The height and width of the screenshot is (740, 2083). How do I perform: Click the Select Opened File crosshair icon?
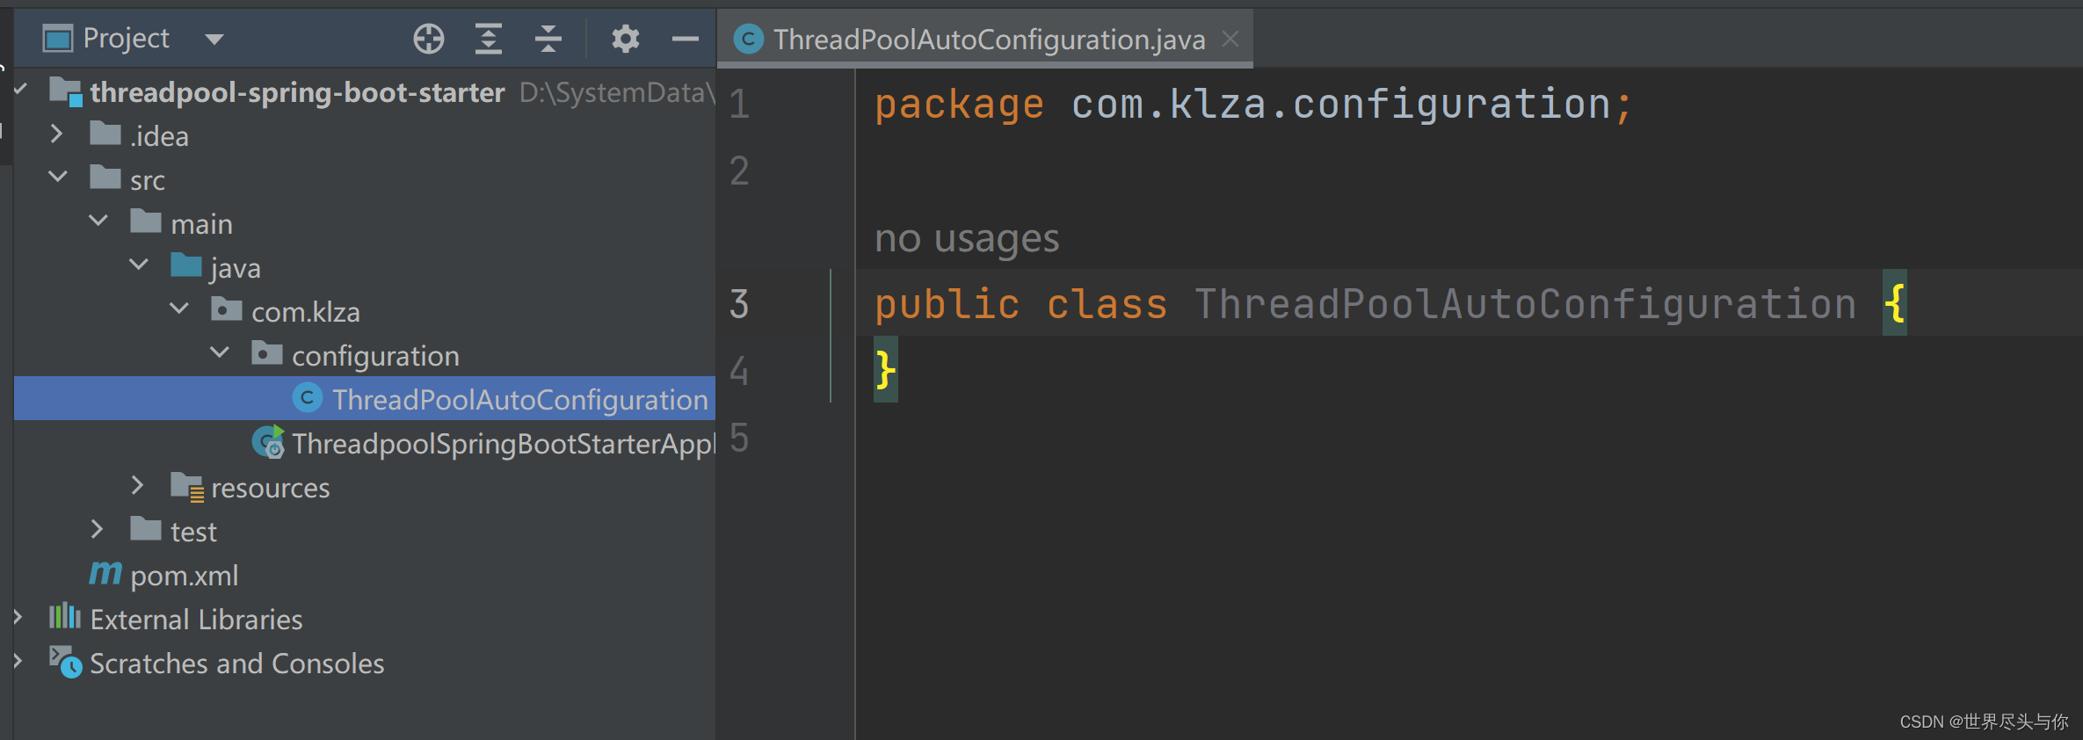[428, 38]
